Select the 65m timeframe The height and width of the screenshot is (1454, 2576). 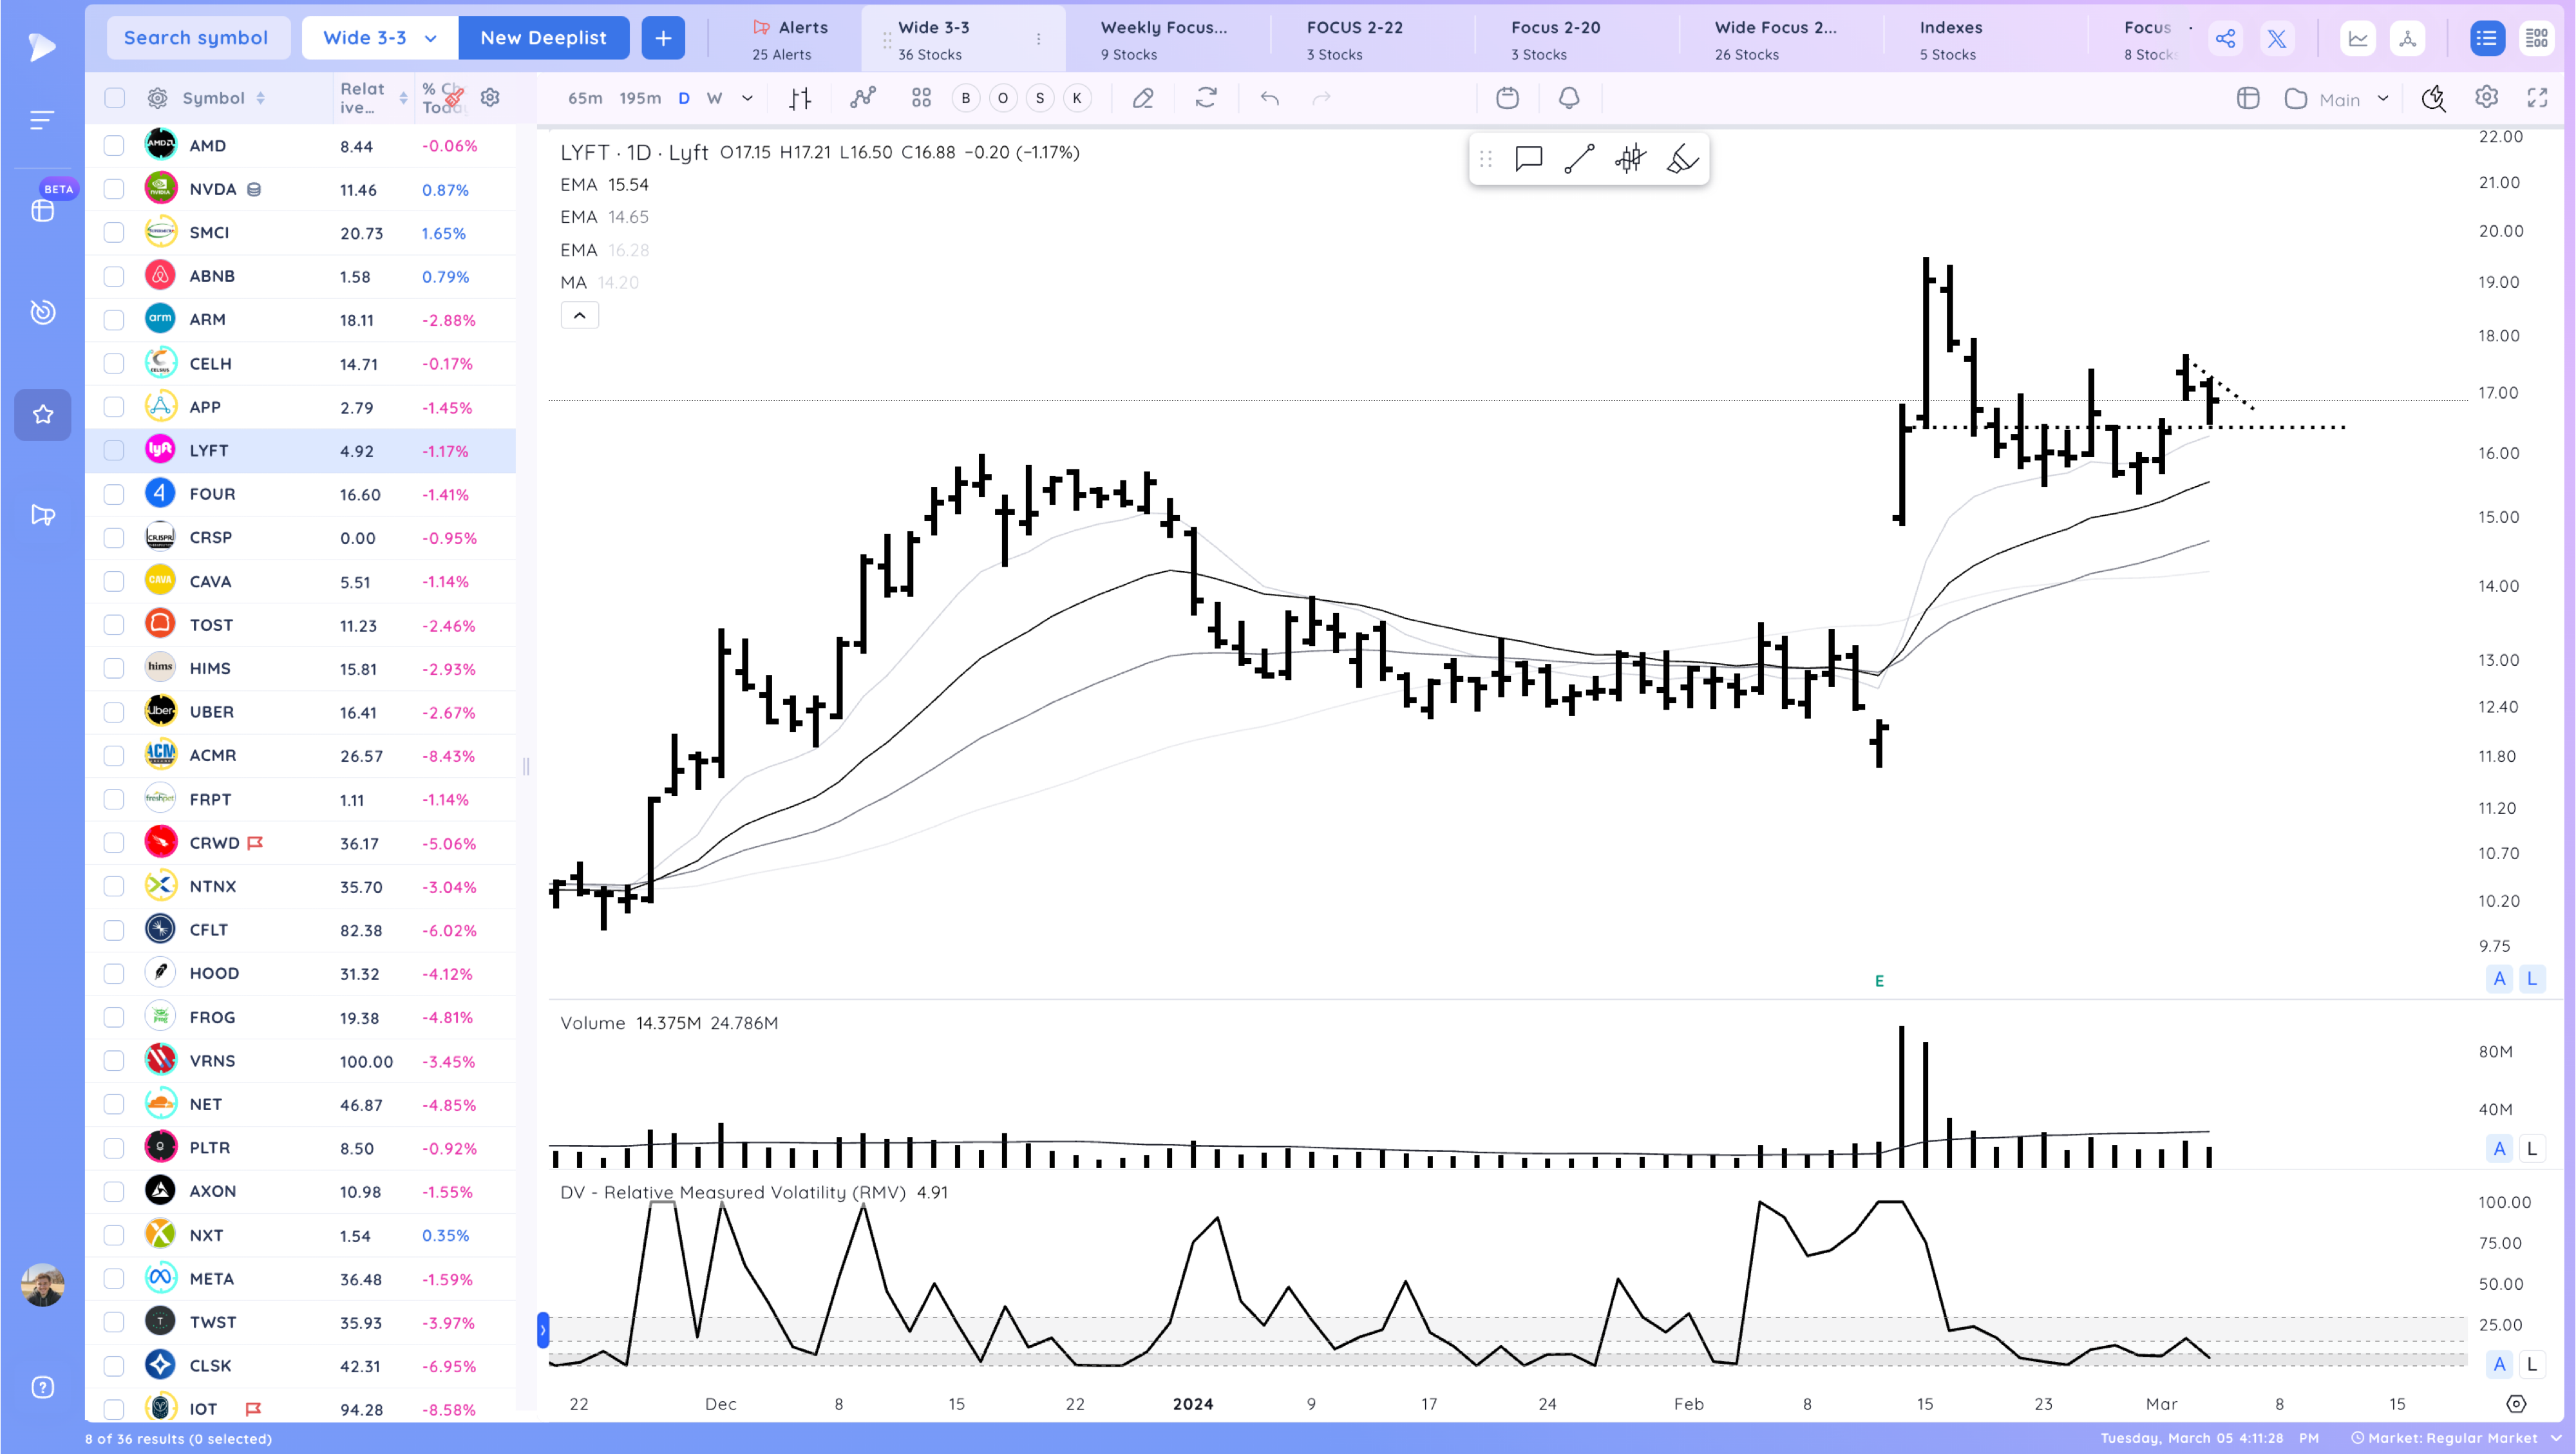[x=585, y=98]
